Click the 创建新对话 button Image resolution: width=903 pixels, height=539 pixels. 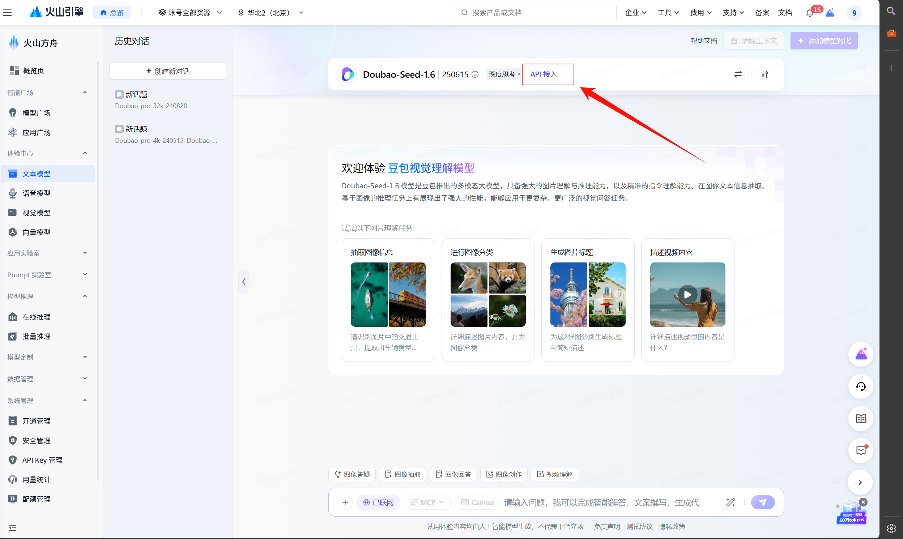click(x=167, y=71)
